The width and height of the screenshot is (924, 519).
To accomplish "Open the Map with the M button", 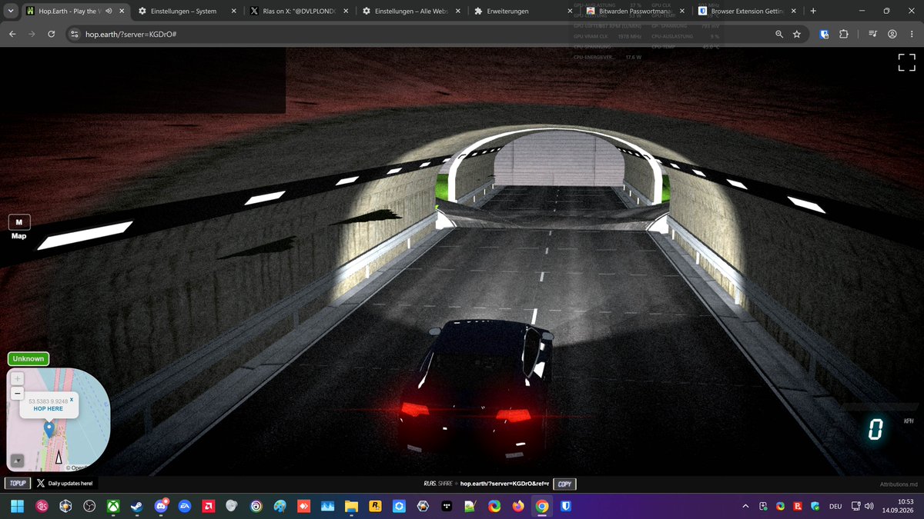I will click(x=19, y=222).
